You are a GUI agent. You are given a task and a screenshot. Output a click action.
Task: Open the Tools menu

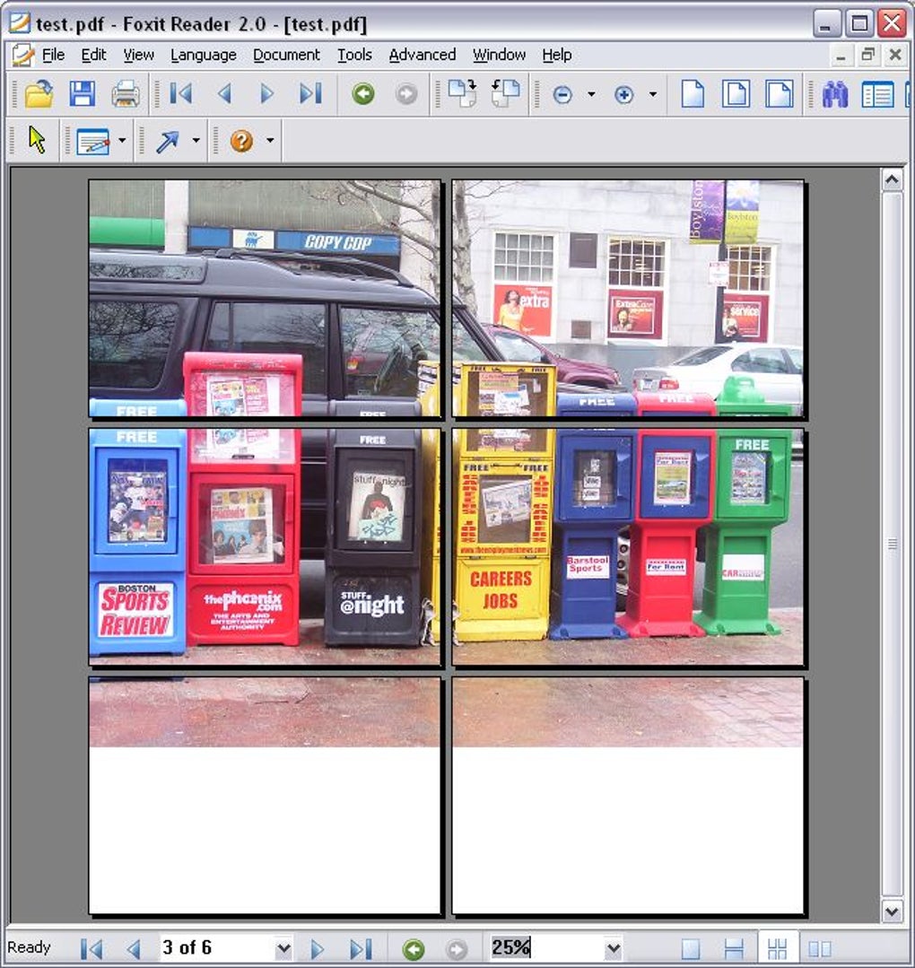click(x=354, y=55)
